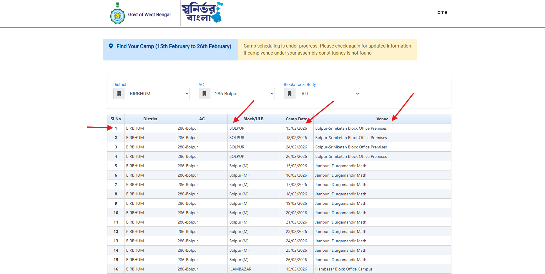Click the camp scheduling notice banner
This screenshot has height=274, width=545.
pos(327,50)
